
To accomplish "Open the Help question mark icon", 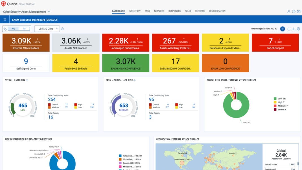I will pos(294,12).
